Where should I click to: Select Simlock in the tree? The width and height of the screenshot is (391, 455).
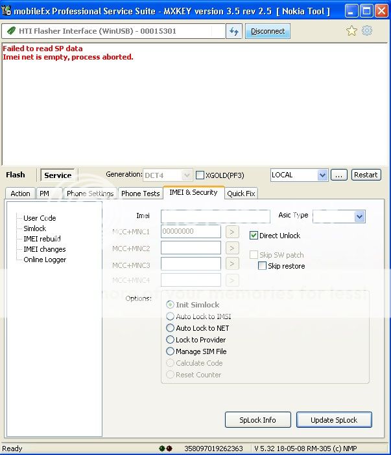(x=34, y=228)
